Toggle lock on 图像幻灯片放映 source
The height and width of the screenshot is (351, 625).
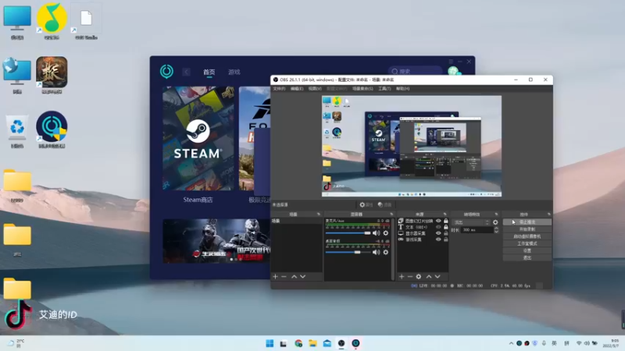445,221
